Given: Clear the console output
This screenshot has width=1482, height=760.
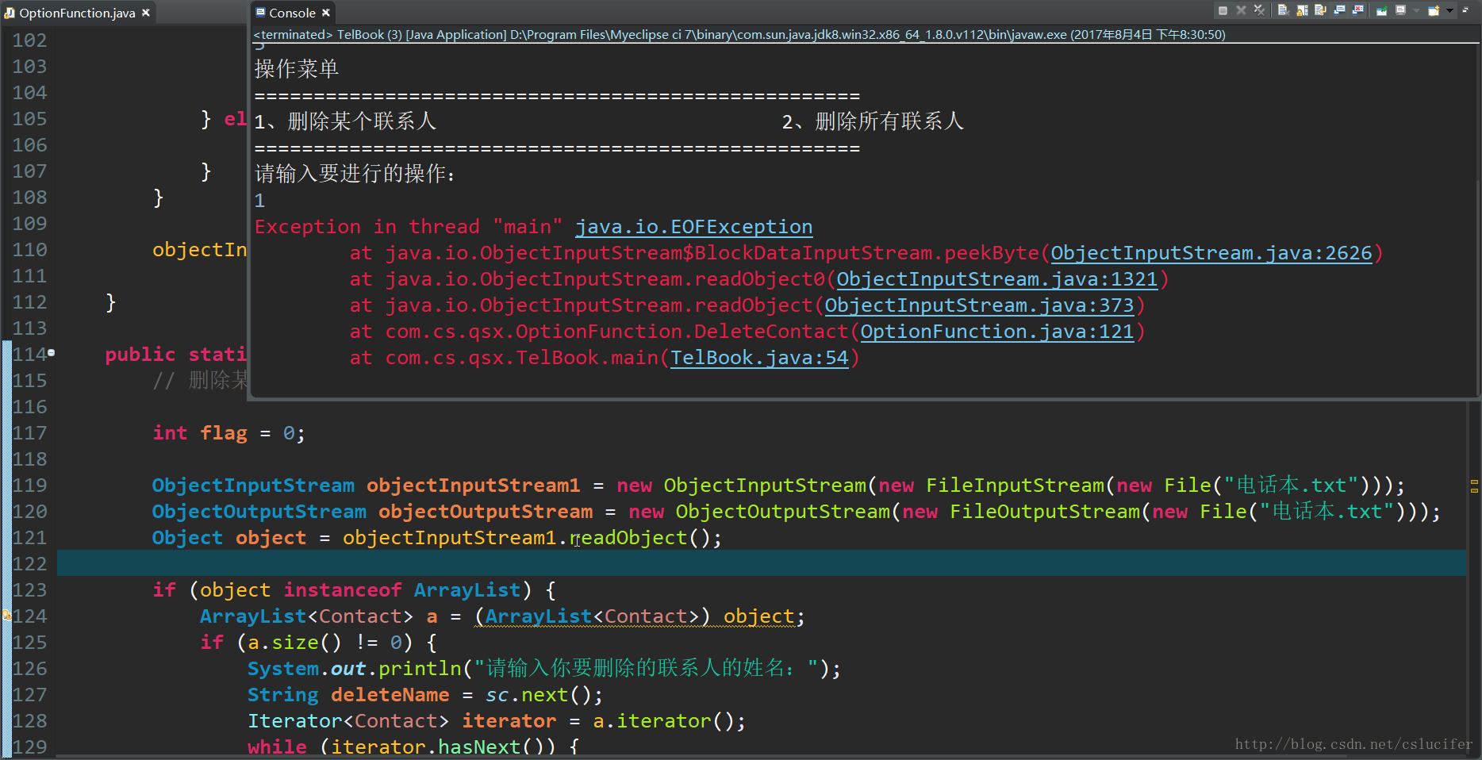Looking at the screenshot, I should pyautogui.click(x=1284, y=10).
